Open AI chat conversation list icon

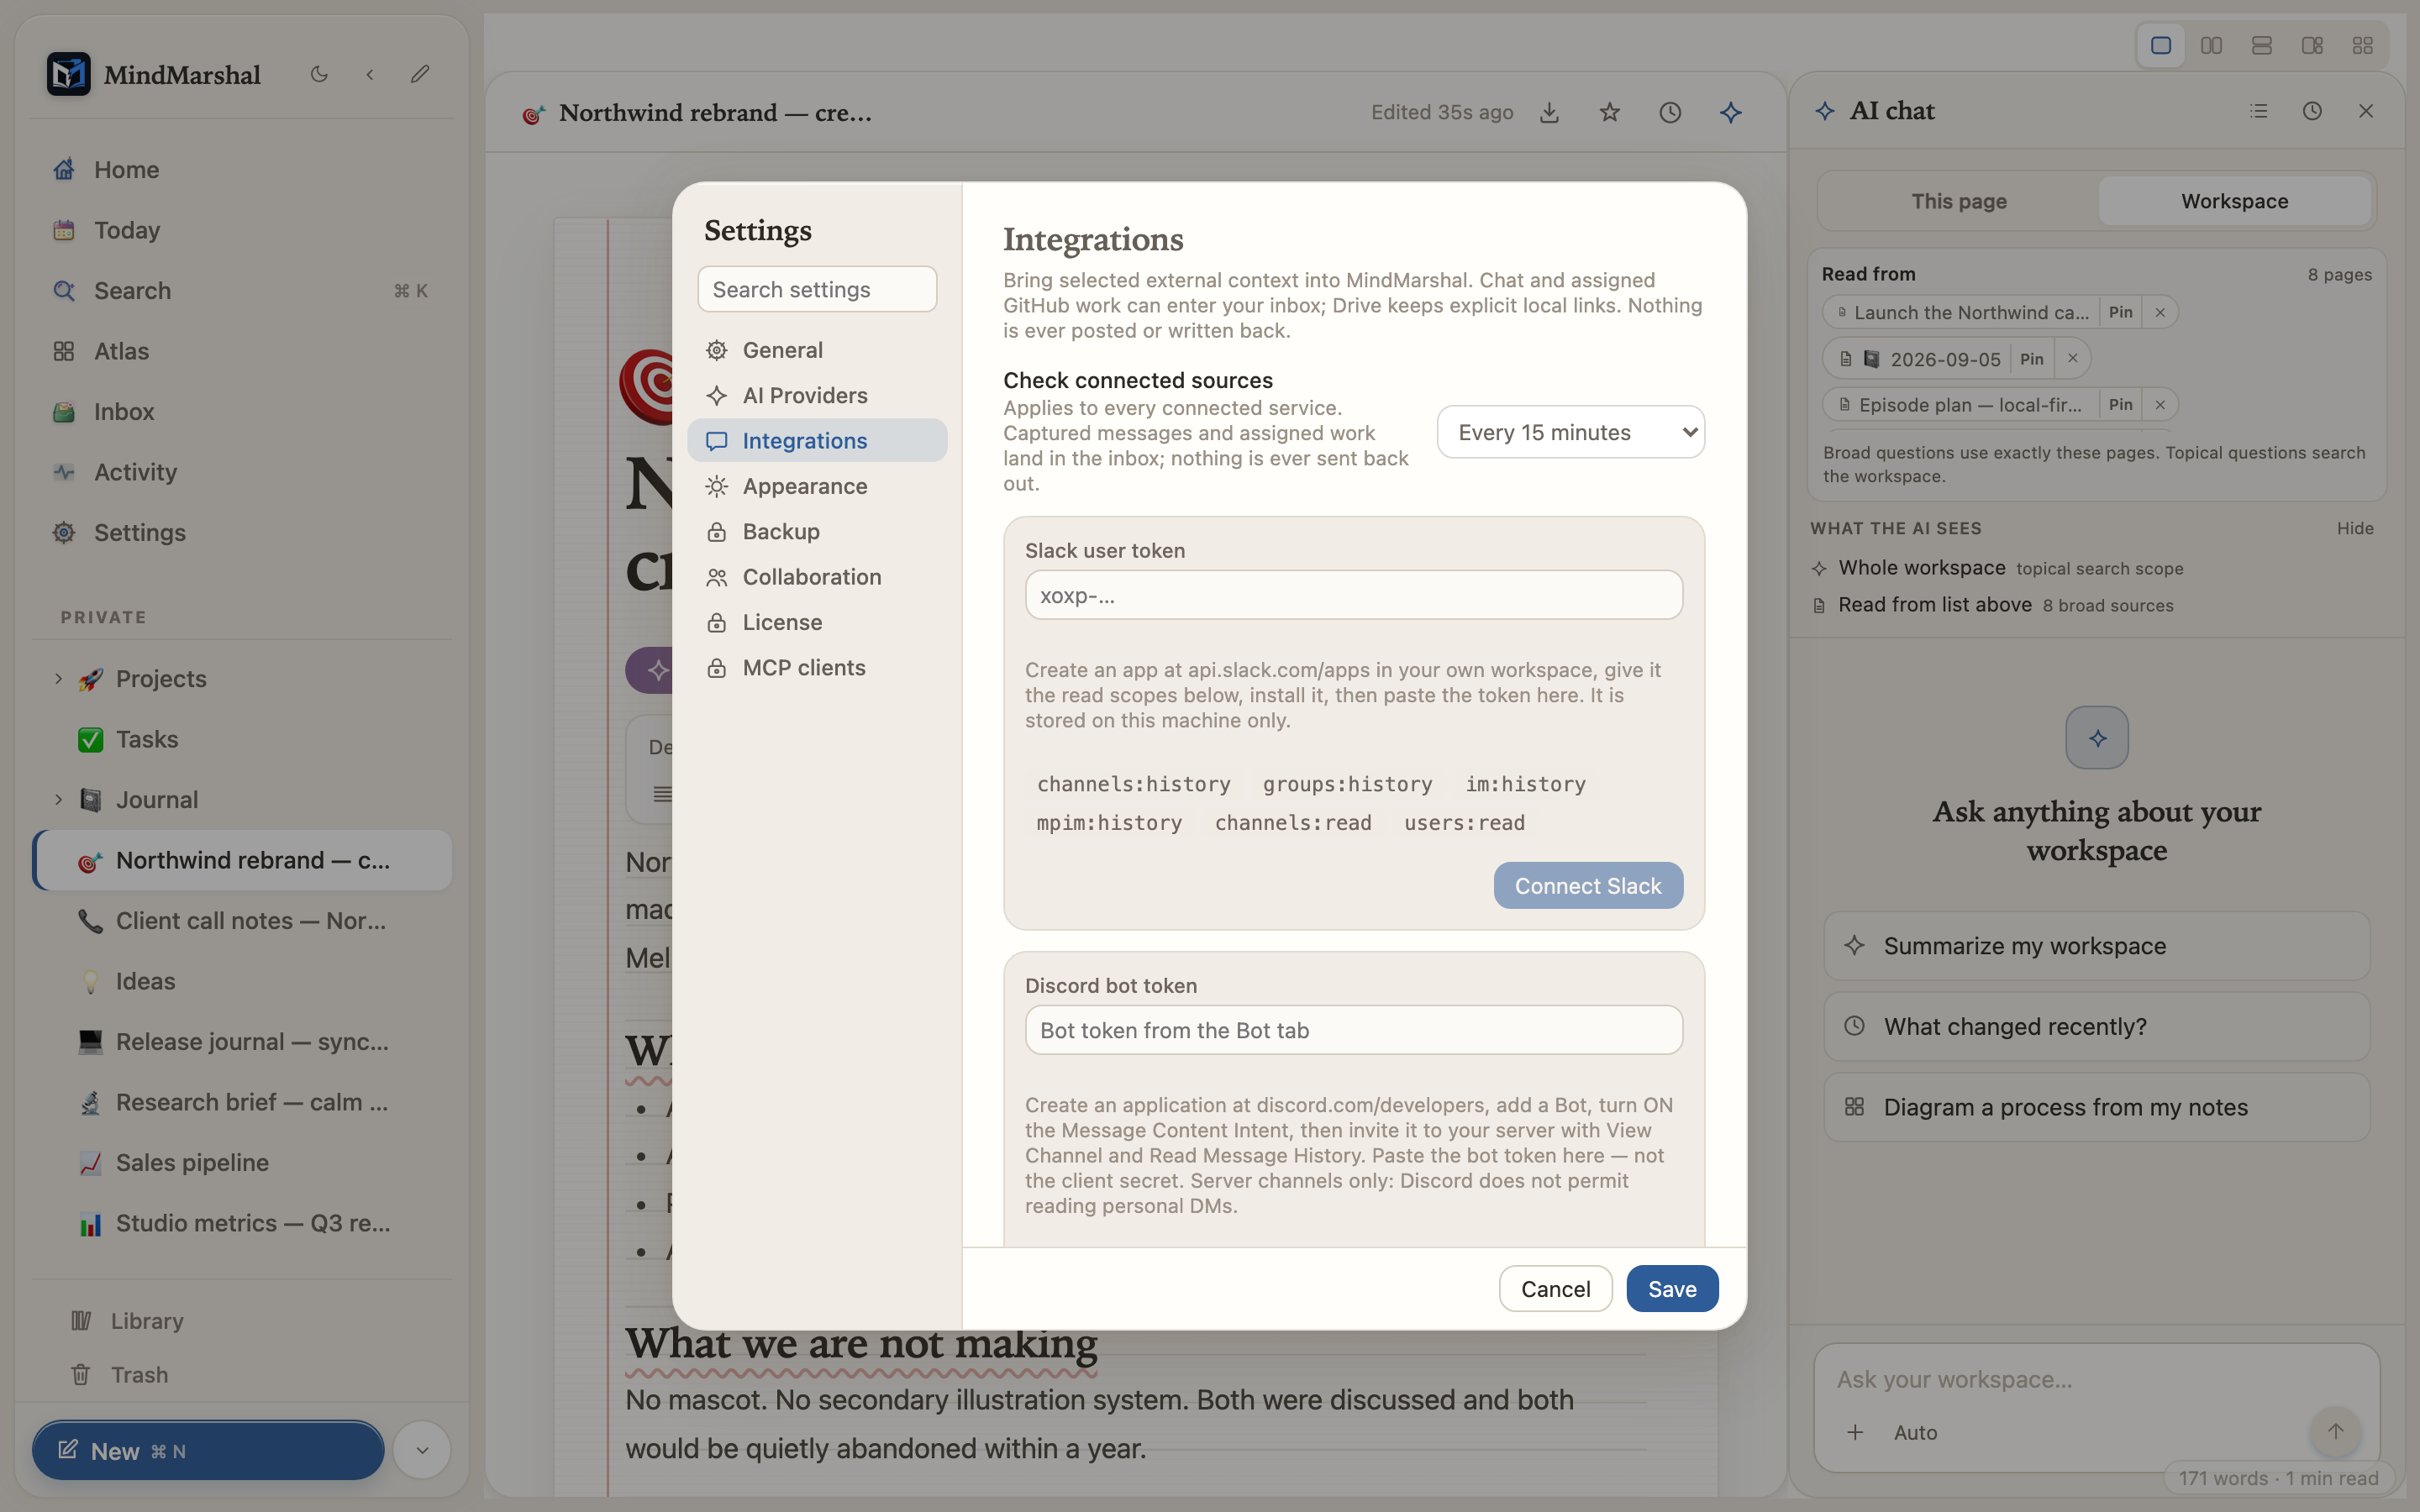[2258, 111]
